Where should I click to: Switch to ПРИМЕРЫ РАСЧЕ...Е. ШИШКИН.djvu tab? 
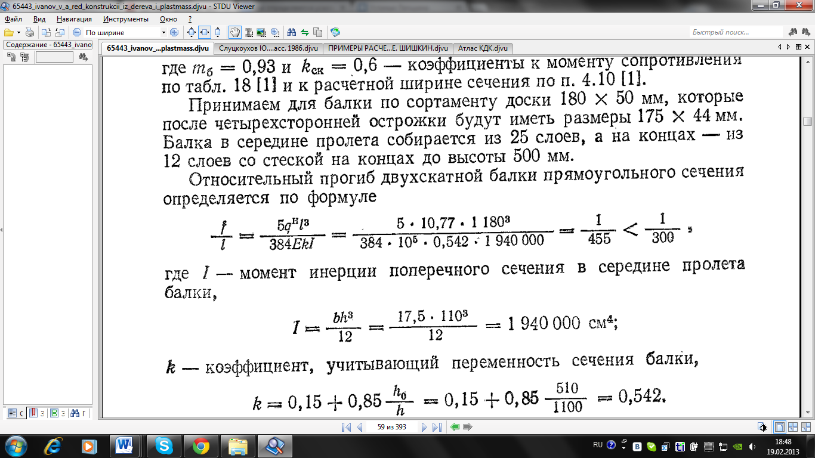388,48
